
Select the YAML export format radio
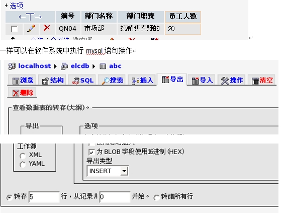(23, 164)
